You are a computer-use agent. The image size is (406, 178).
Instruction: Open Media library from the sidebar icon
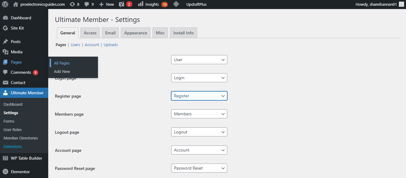(6, 52)
